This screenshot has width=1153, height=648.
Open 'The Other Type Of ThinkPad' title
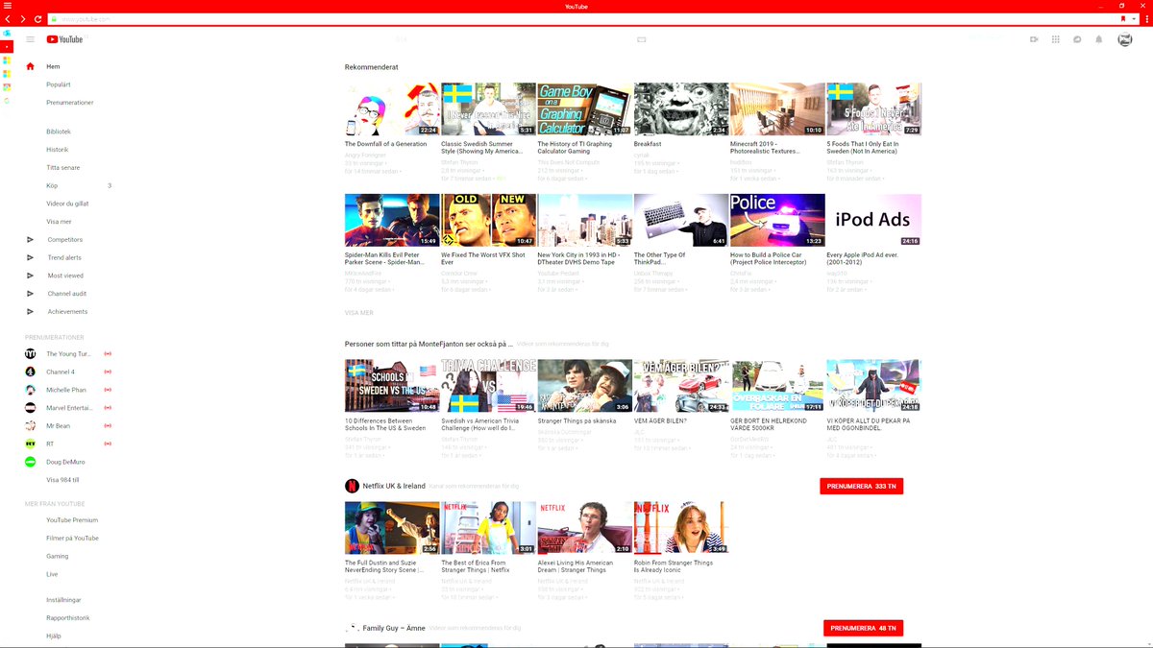tap(660, 258)
